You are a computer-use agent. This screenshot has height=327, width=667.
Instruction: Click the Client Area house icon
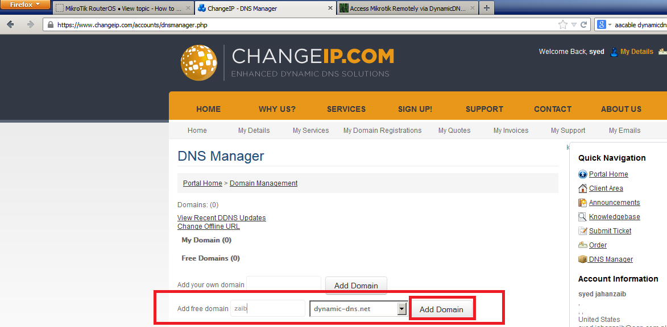[x=582, y=188]
